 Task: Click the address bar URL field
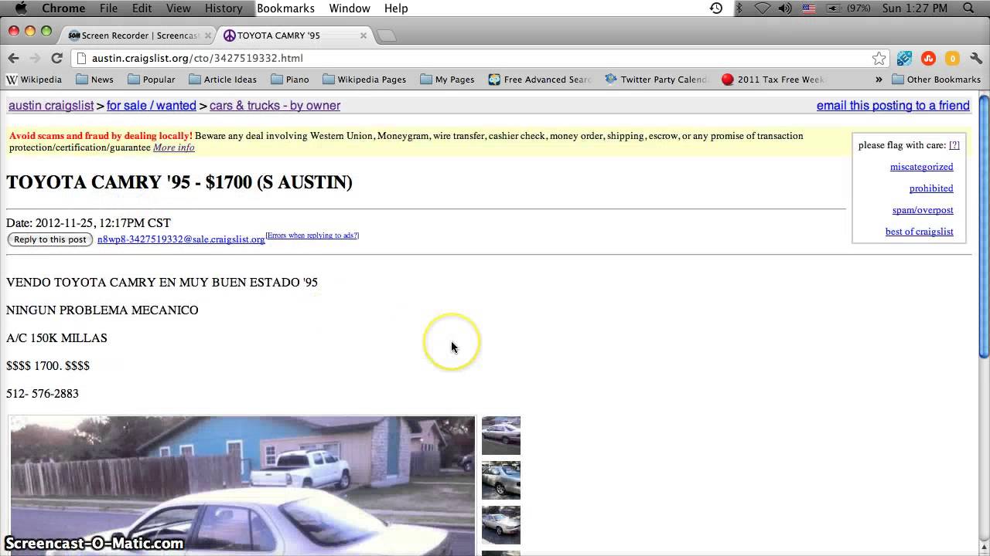pos(480,58)
